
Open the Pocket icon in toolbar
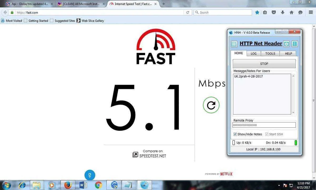(x=274, y=12)
